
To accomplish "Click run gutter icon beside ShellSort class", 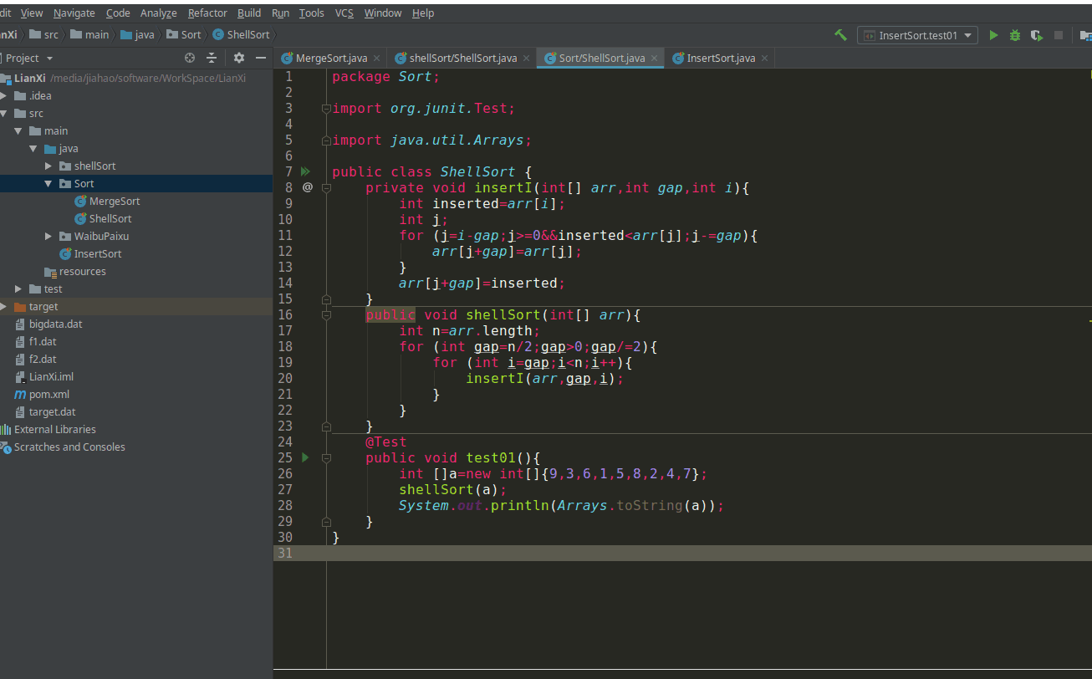I will (305, 171).
